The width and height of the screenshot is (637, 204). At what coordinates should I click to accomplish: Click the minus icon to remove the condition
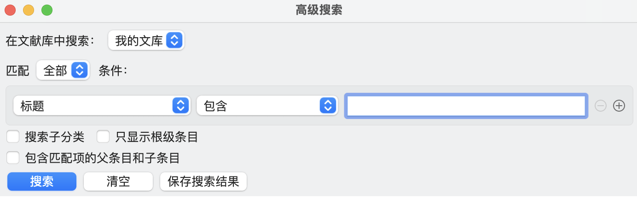pos(601,106)
